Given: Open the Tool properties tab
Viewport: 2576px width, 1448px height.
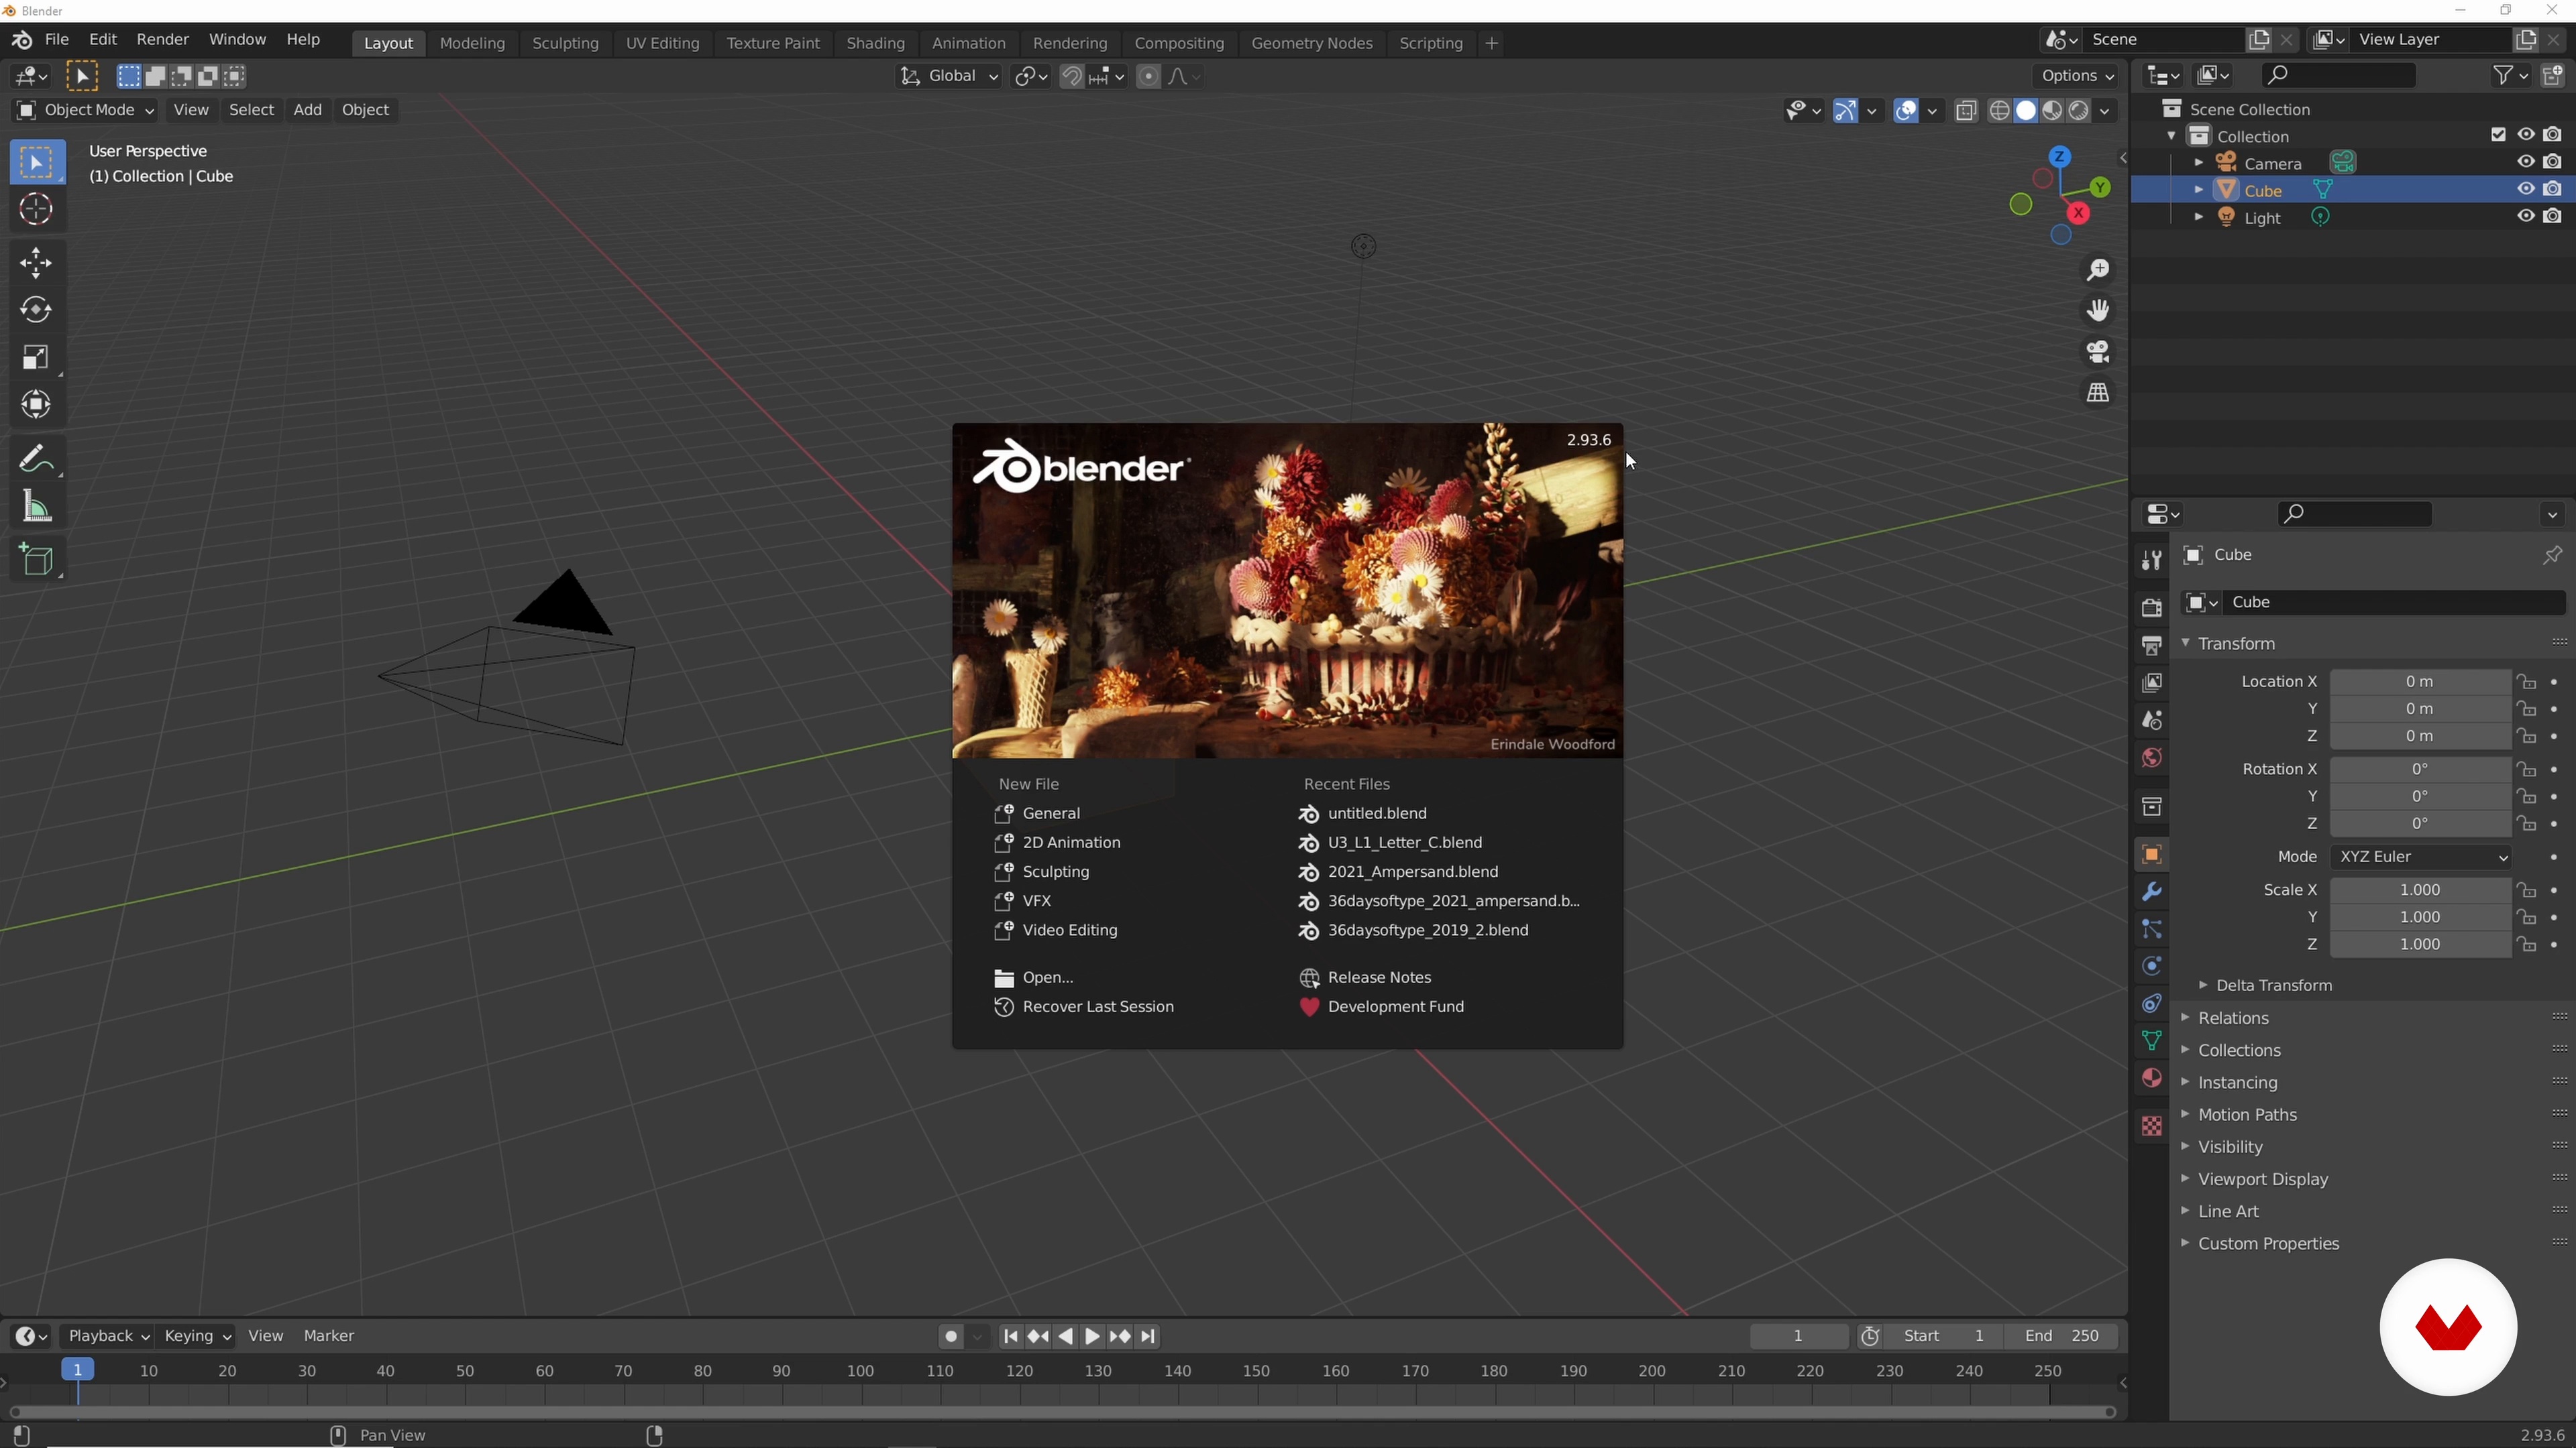Looking at the screenshot, I should click(2151, 560).
